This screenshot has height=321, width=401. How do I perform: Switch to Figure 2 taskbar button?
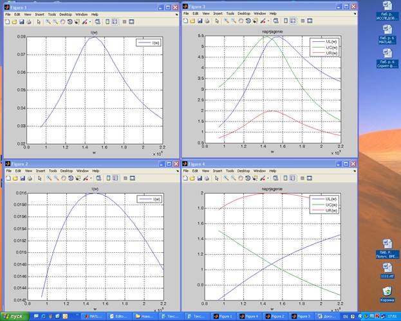point(275,316)
